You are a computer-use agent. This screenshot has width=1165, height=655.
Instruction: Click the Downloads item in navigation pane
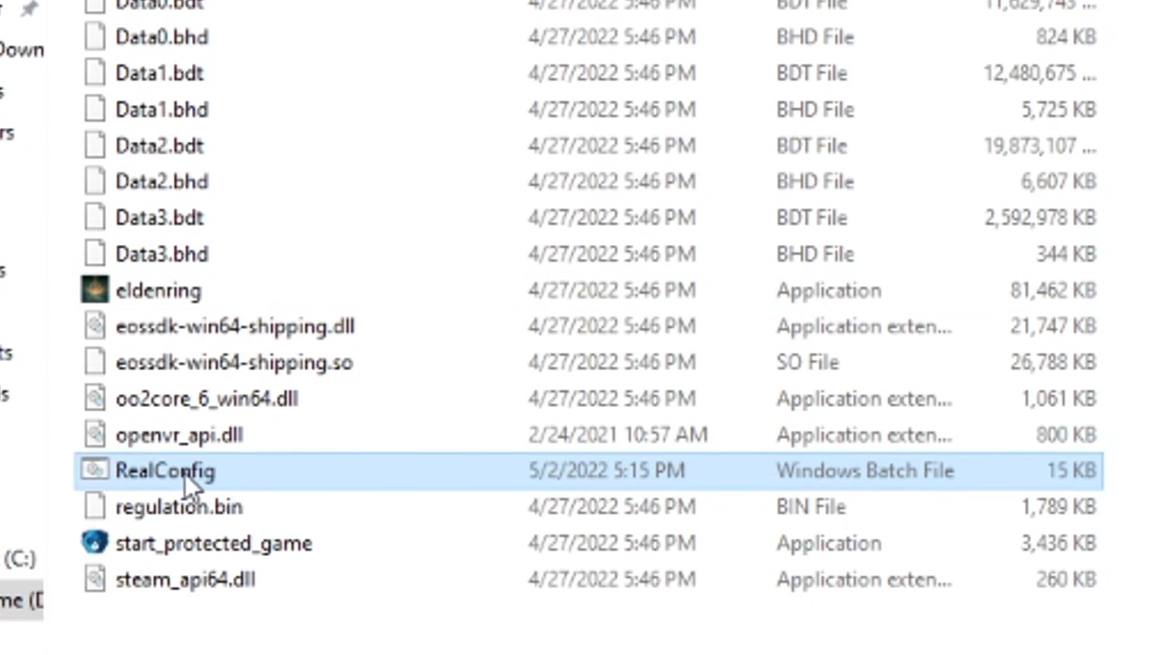[22, 49]
